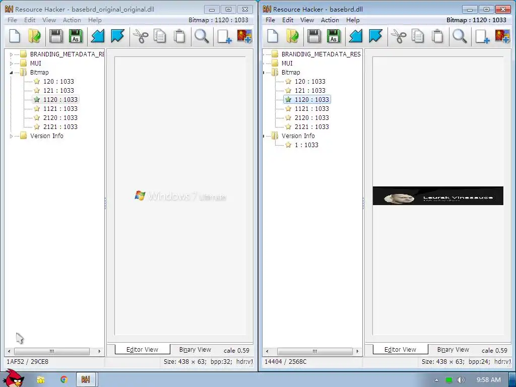
Task: Select bitmap 2121 : 1033 in left window
Action: (x=60, y=126)
